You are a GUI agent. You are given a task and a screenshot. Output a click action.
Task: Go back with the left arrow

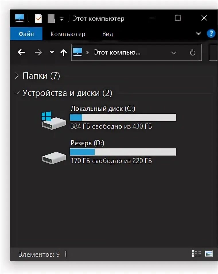tap(21, 52)
